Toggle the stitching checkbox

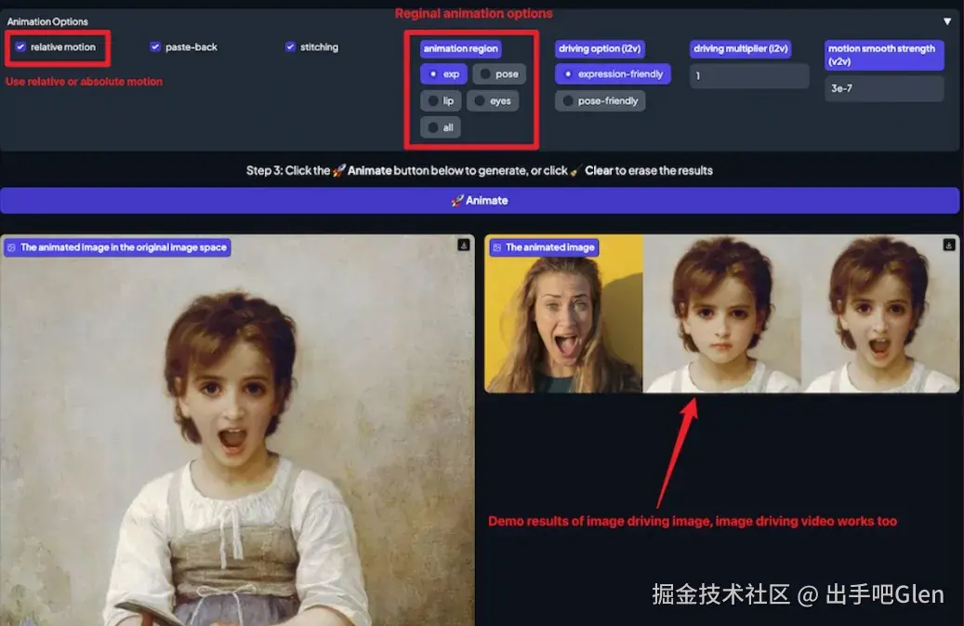coord(290,45)
